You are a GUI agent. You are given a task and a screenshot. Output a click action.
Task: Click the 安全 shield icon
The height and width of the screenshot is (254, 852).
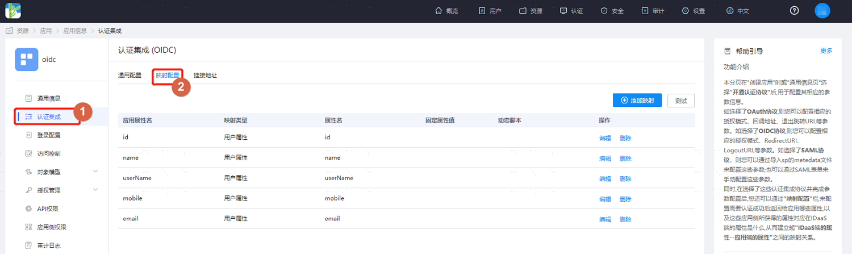click(x=604, y=11)
